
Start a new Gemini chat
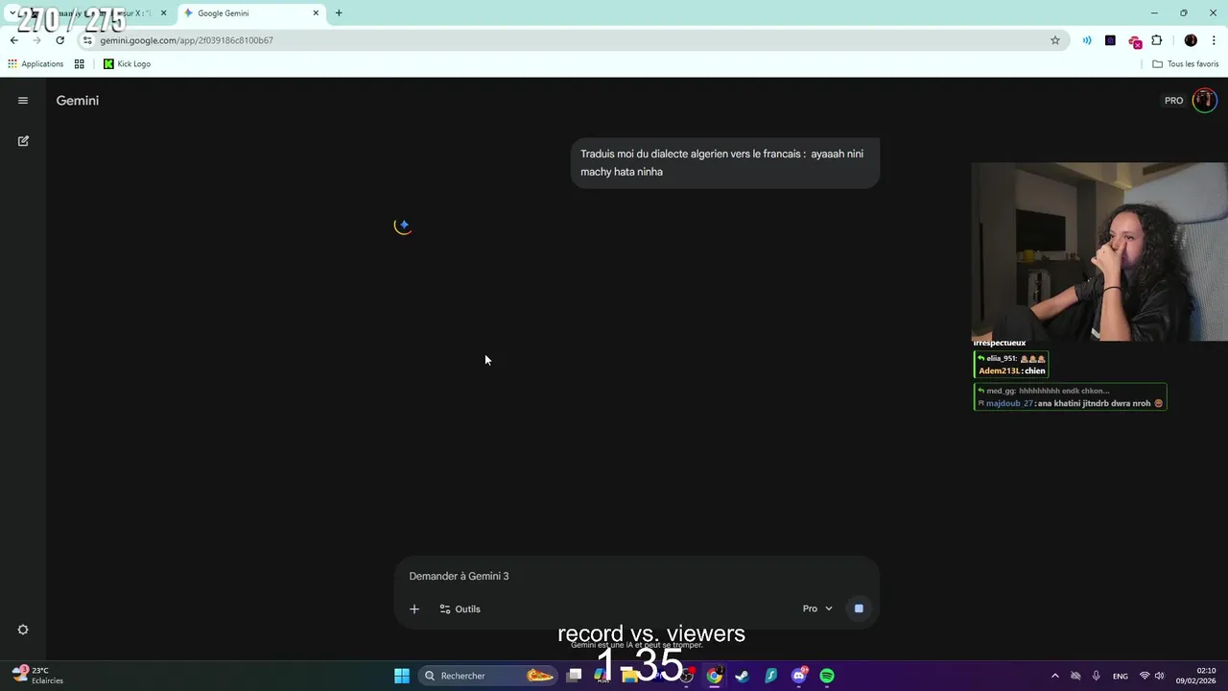23,141
